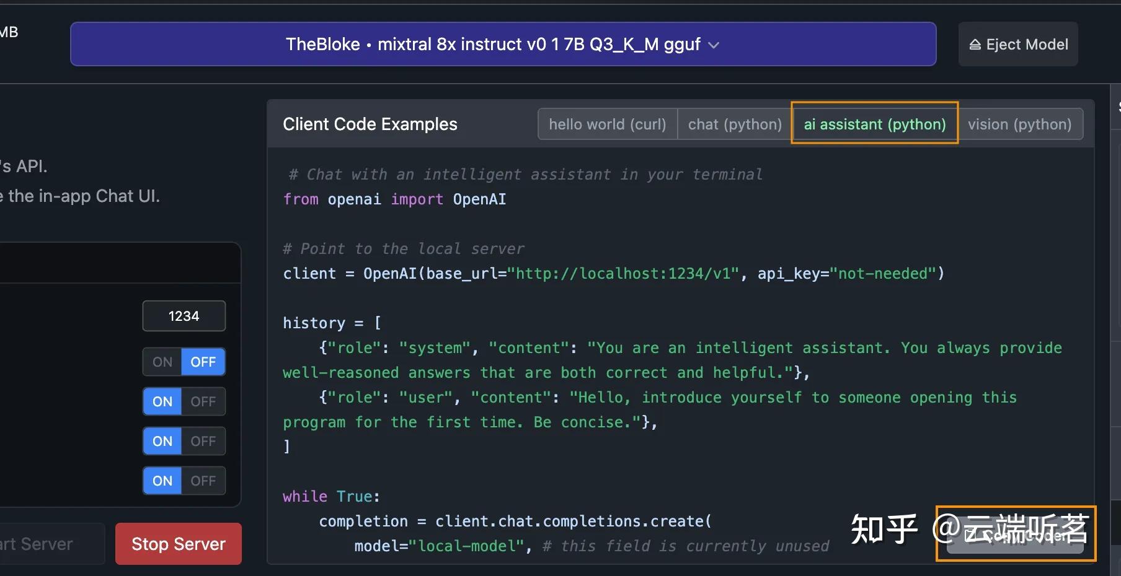
Task: Click the comment "# this field is currently unused"
Action: (x=686, y=546)
